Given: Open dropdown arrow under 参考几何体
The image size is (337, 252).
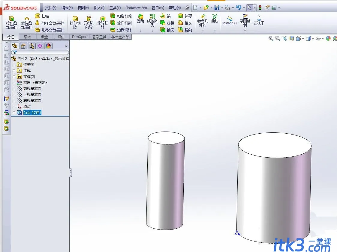Looking at the screenshot, I should (203, 31).
